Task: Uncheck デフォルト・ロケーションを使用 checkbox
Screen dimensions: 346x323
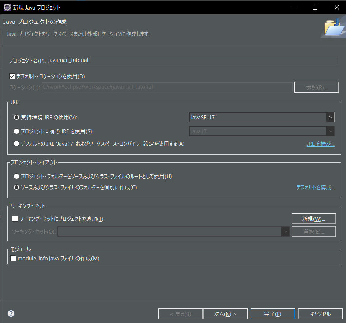Action: [x=12, y=76]
